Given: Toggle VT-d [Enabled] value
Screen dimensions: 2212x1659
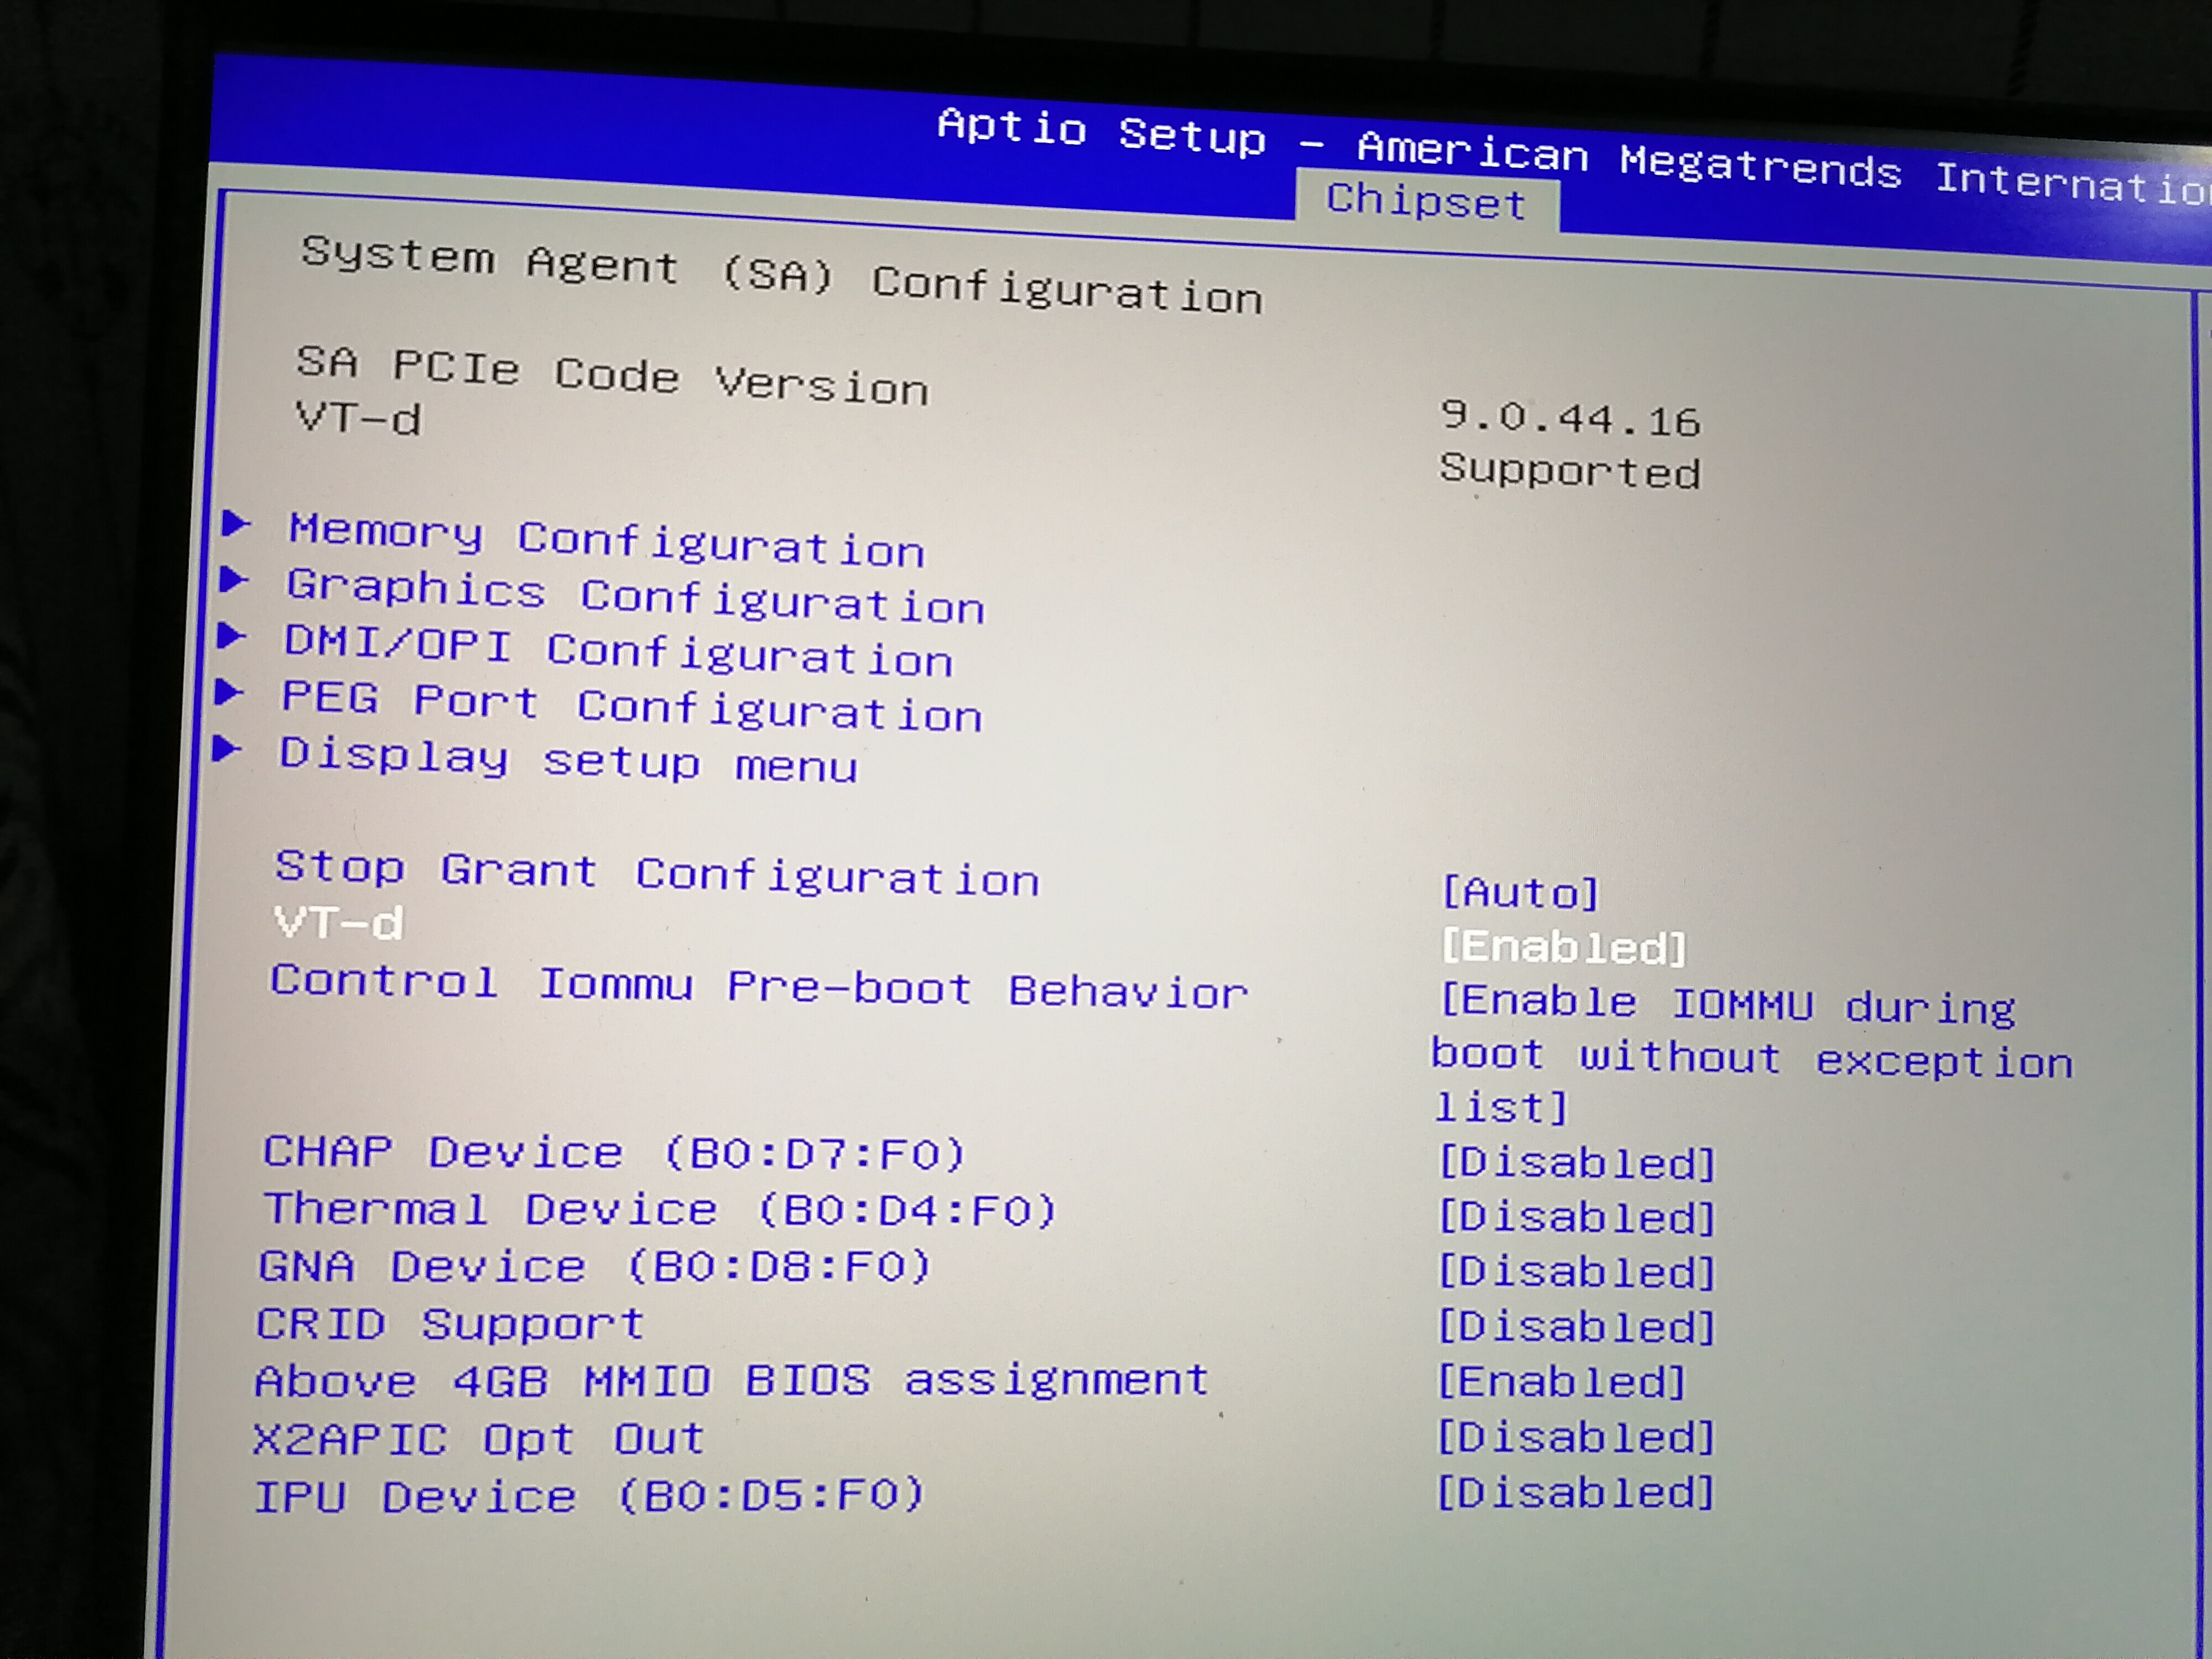Looking at the screenshot, I should coord(1563,947).
